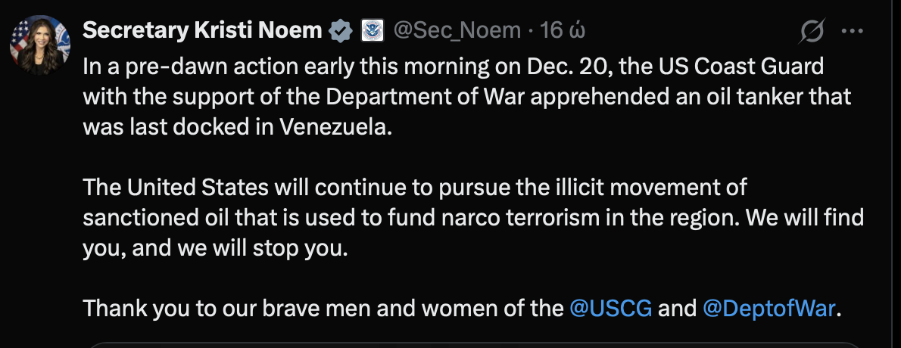Open the @USCG mention link
901x348 pixels.
coord(610,309)
